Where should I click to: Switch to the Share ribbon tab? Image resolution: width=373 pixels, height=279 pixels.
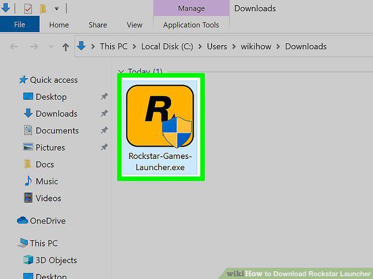[x=98, y=25]
